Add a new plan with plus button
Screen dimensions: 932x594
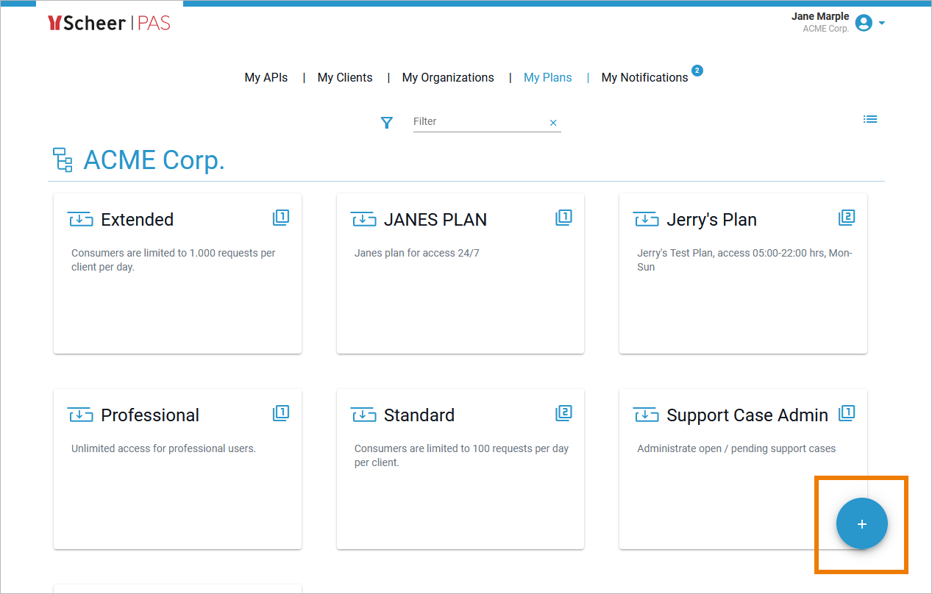coord(861,523)
